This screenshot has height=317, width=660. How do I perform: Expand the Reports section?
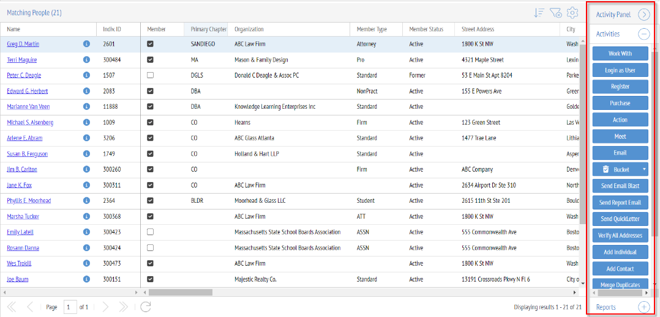tap(644, 307)
